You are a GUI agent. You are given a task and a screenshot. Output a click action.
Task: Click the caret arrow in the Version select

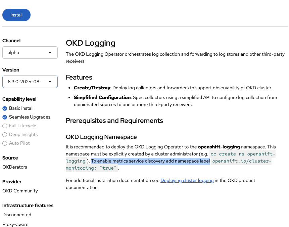click(x=50, y=82)
